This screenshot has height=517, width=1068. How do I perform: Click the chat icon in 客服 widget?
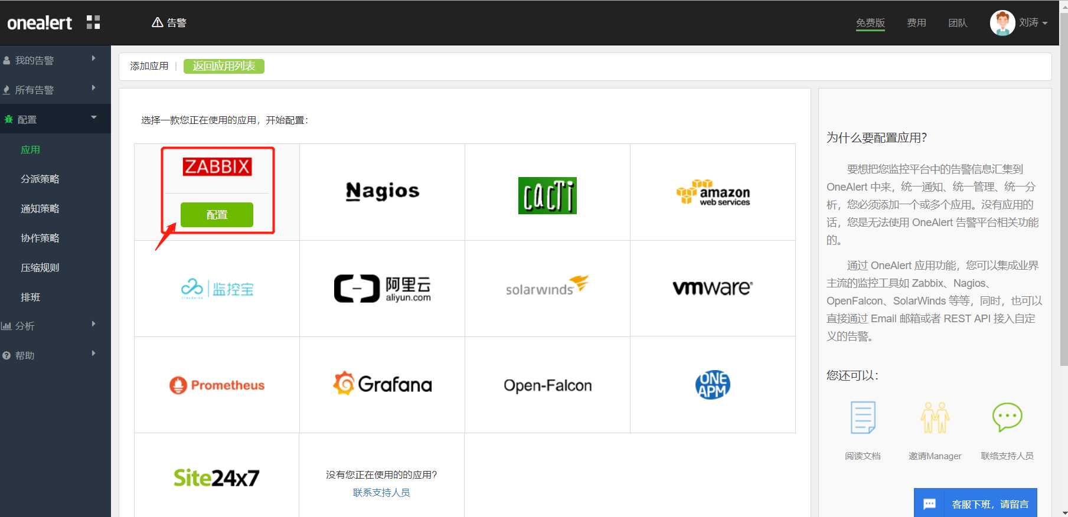[929, 504]
